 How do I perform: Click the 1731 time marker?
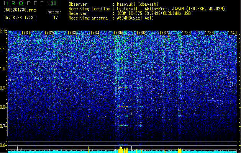(26, 33)
